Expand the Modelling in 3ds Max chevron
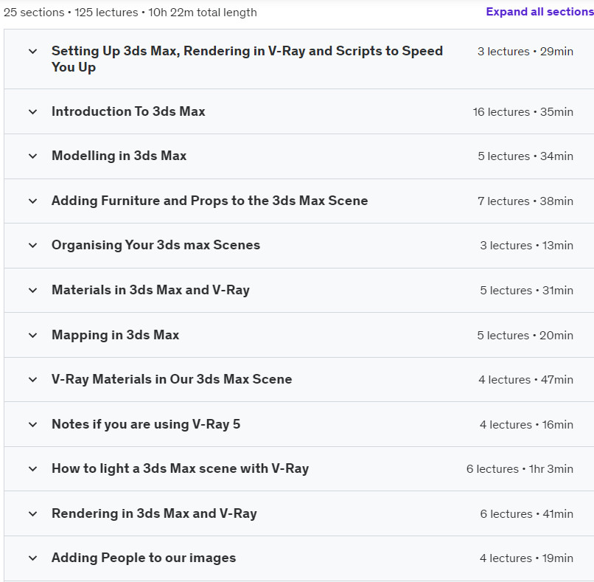 click(33, 156)
